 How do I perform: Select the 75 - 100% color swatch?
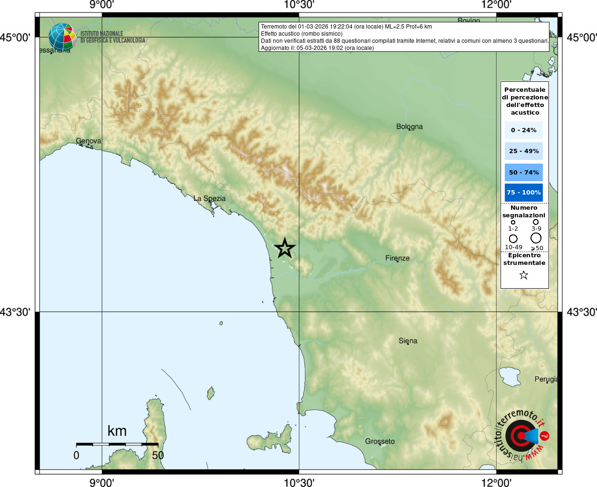pos(524,193)
